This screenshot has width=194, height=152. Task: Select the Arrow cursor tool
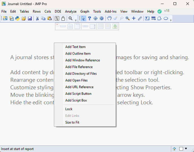point(83,18)
